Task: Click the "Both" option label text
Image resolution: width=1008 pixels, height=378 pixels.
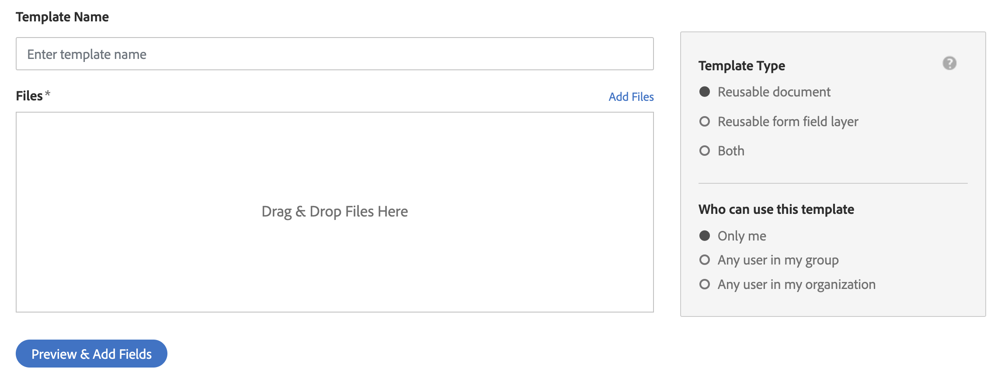Action: coord(731,151)
